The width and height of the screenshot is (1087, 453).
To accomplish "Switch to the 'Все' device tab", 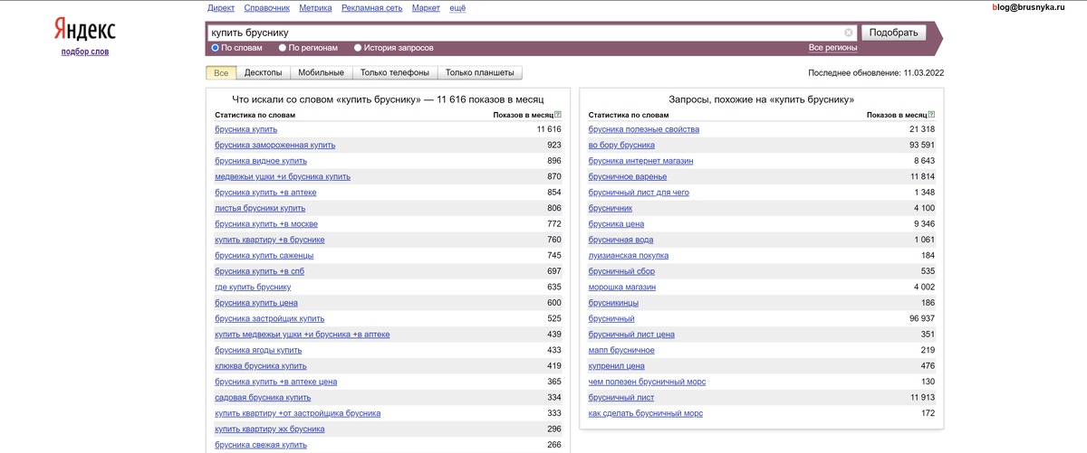I will point(221,73).
